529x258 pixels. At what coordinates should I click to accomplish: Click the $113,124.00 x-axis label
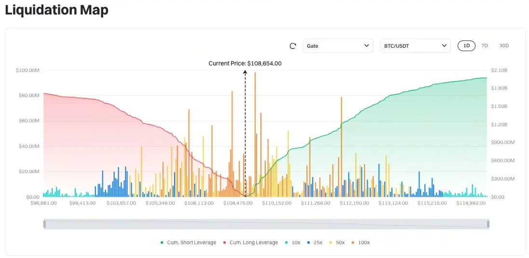click(393, 204)
